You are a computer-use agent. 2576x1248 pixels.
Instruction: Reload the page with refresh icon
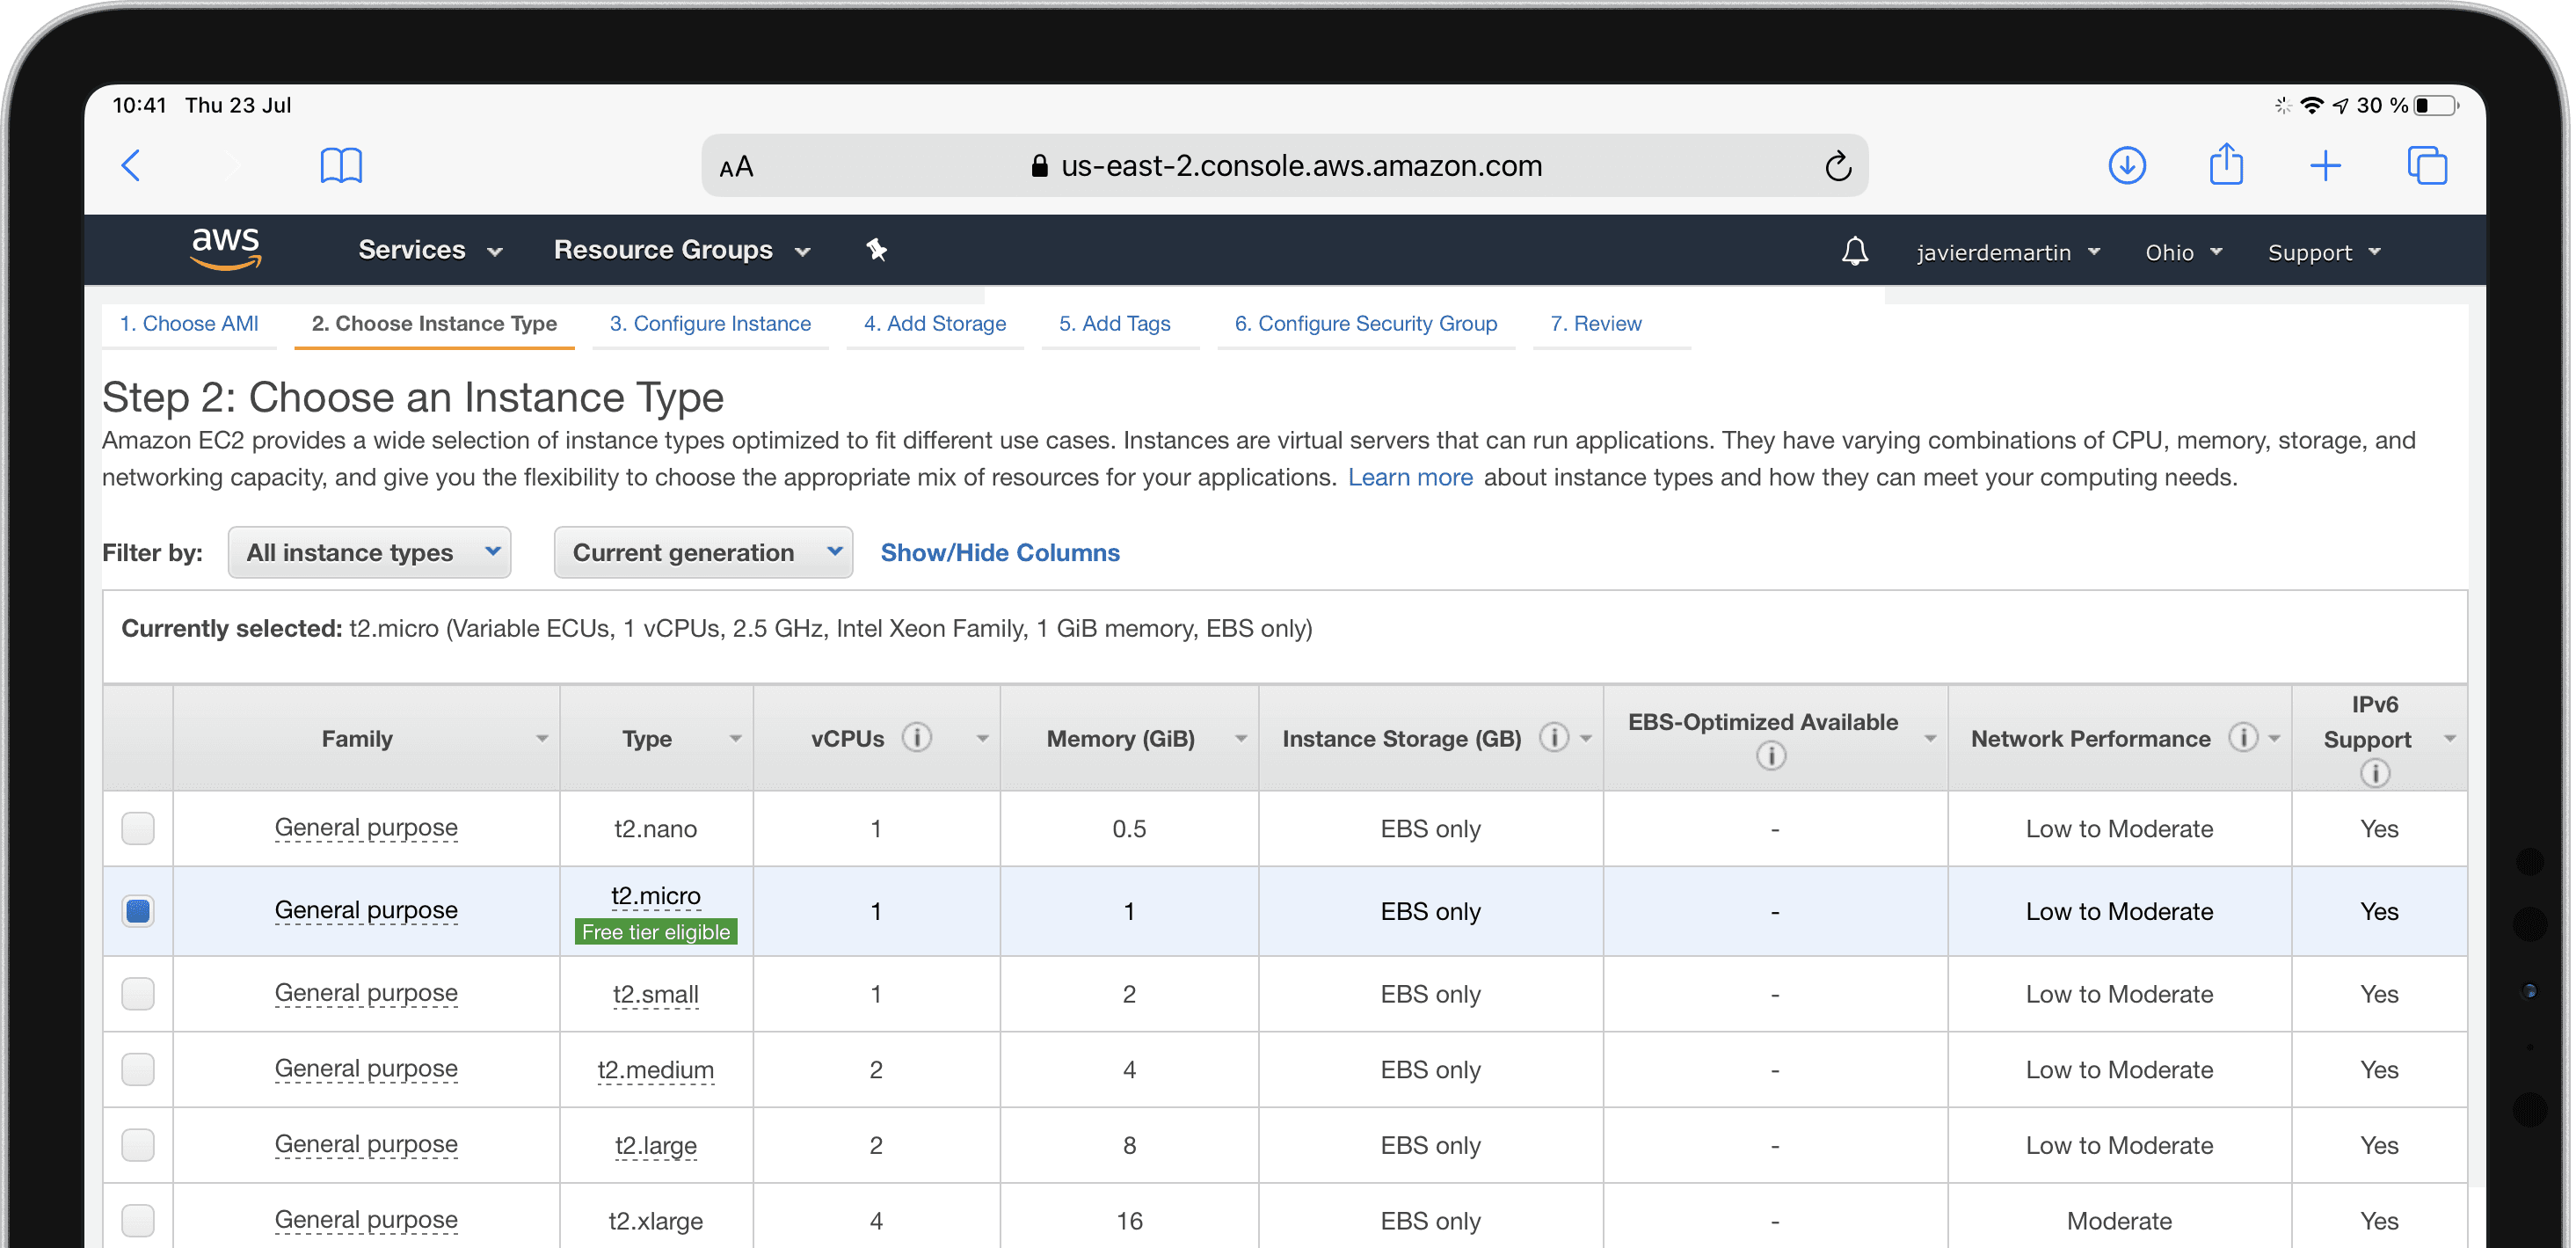[1838, 165]
